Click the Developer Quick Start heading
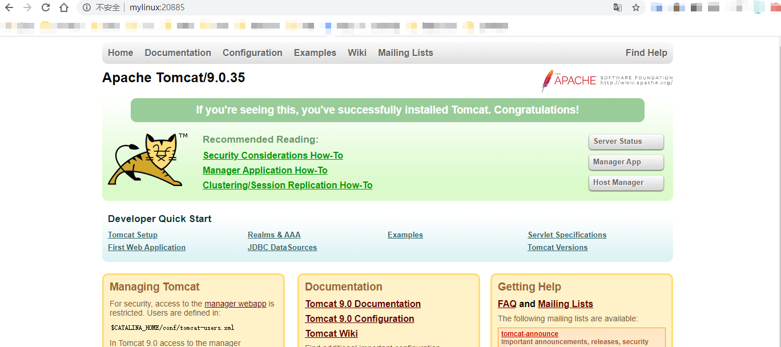Image resolution: width=781 pixels, height=347 pixels. click(x=160, y=219)
